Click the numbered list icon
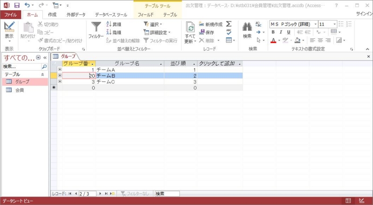373x205 pixels. pos(349,24)
